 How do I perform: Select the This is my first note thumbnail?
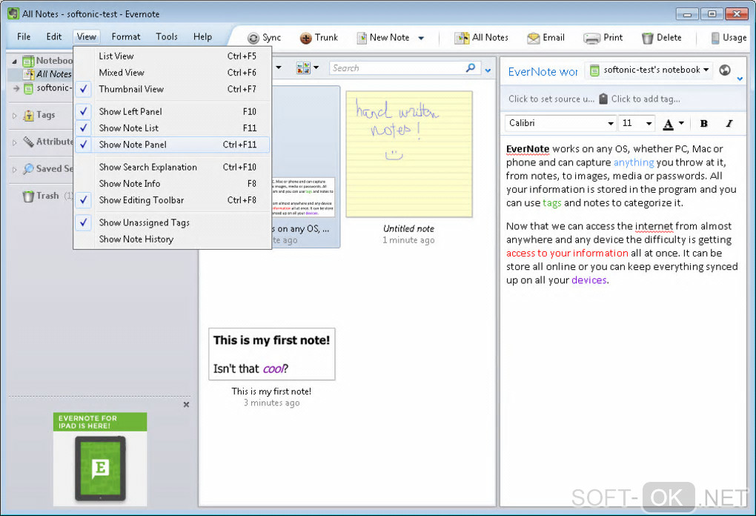coord(271,354)
